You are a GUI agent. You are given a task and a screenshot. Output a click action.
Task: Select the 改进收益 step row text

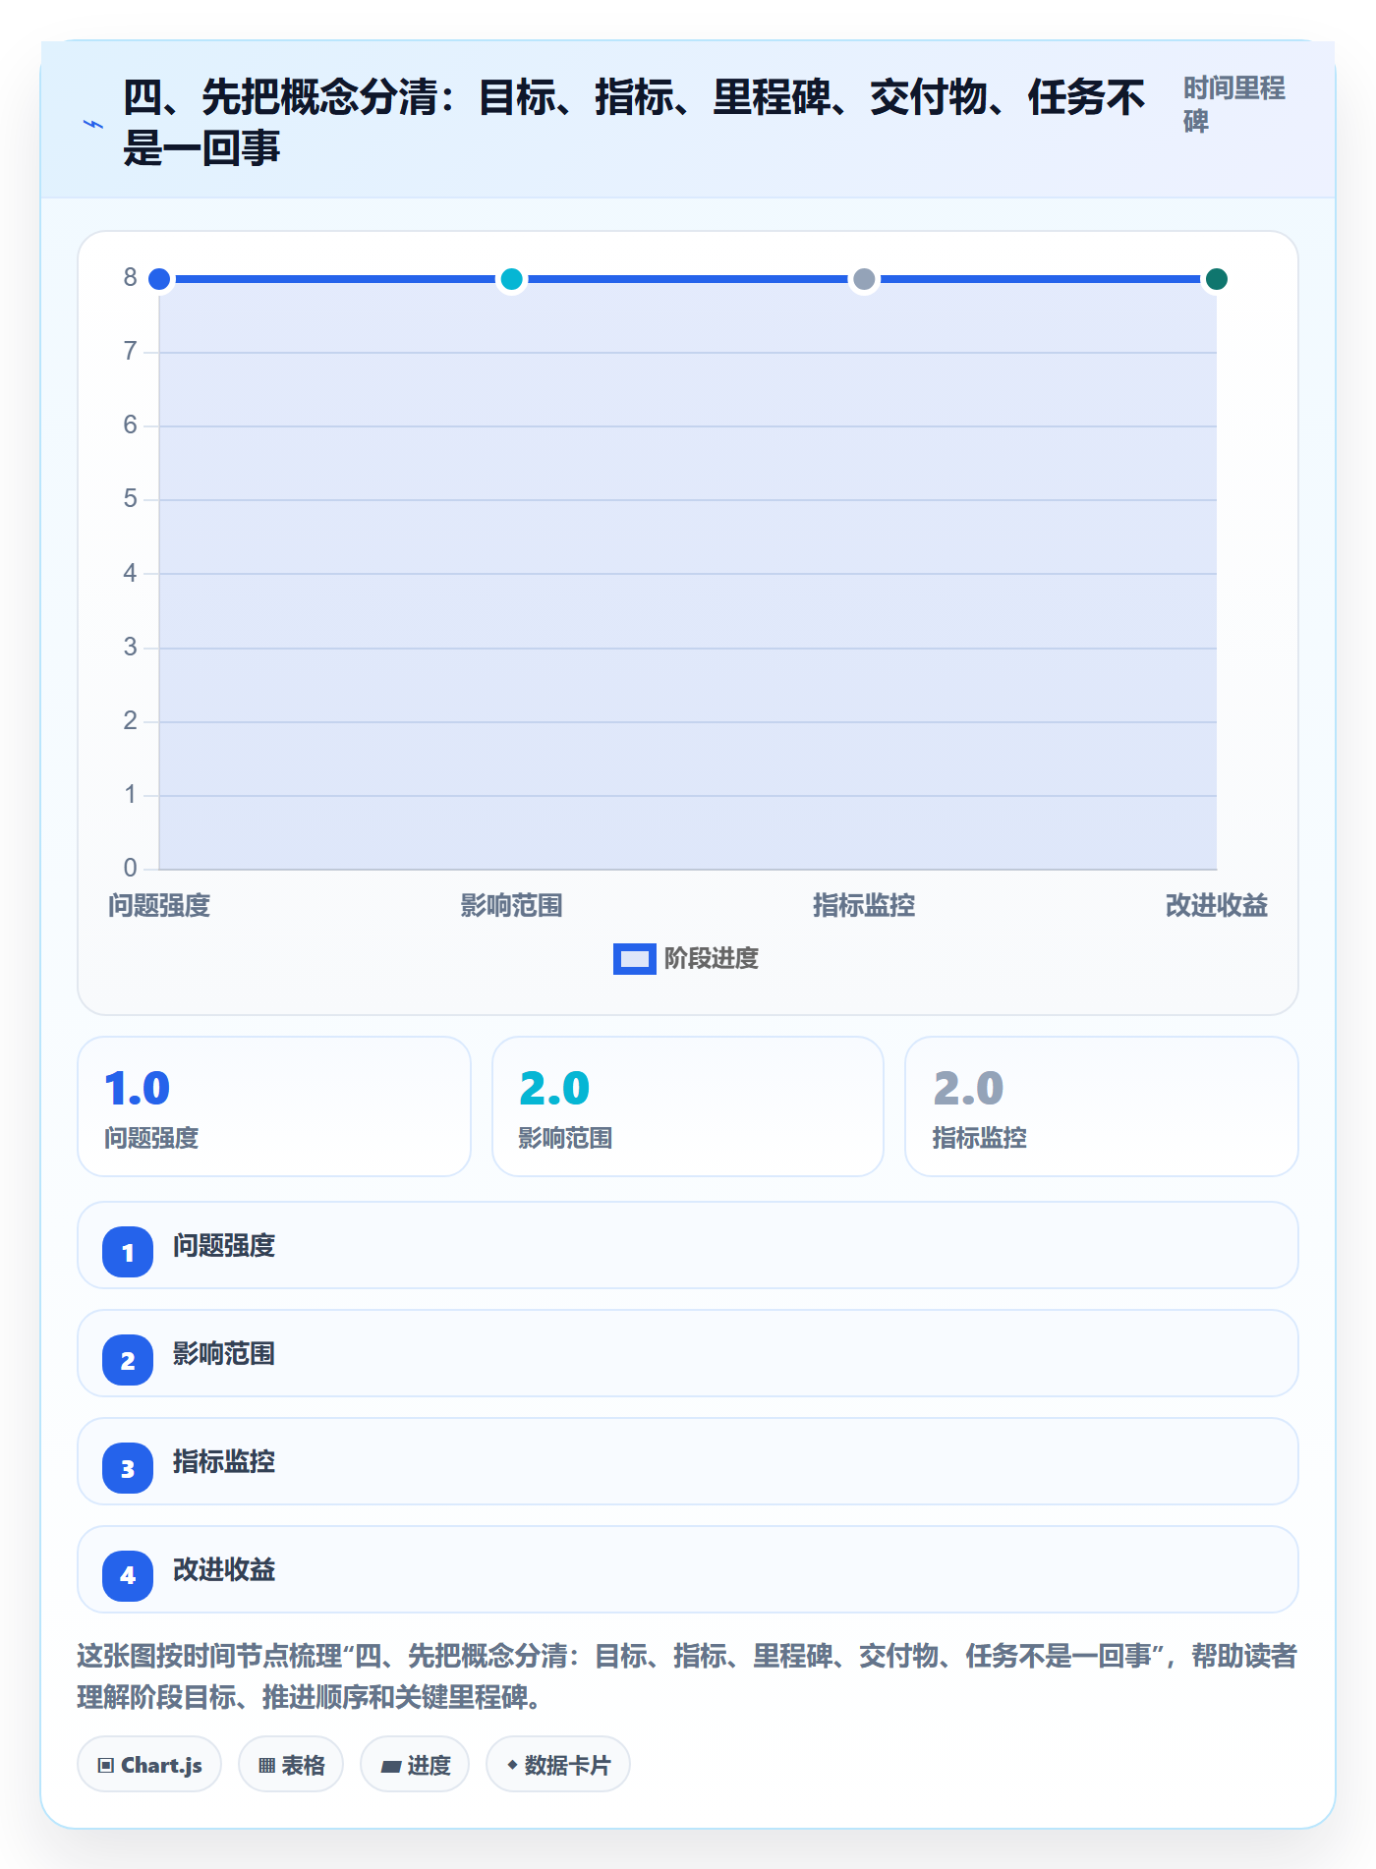point(224,1570)
